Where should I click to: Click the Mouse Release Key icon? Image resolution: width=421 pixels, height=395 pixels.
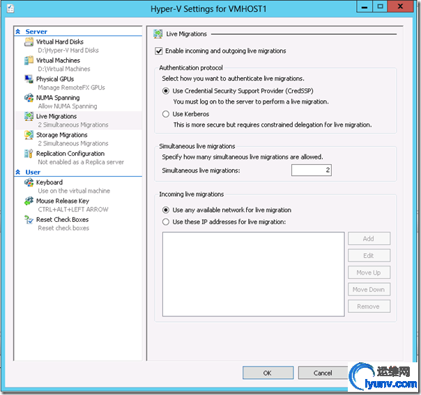[29, 201]
